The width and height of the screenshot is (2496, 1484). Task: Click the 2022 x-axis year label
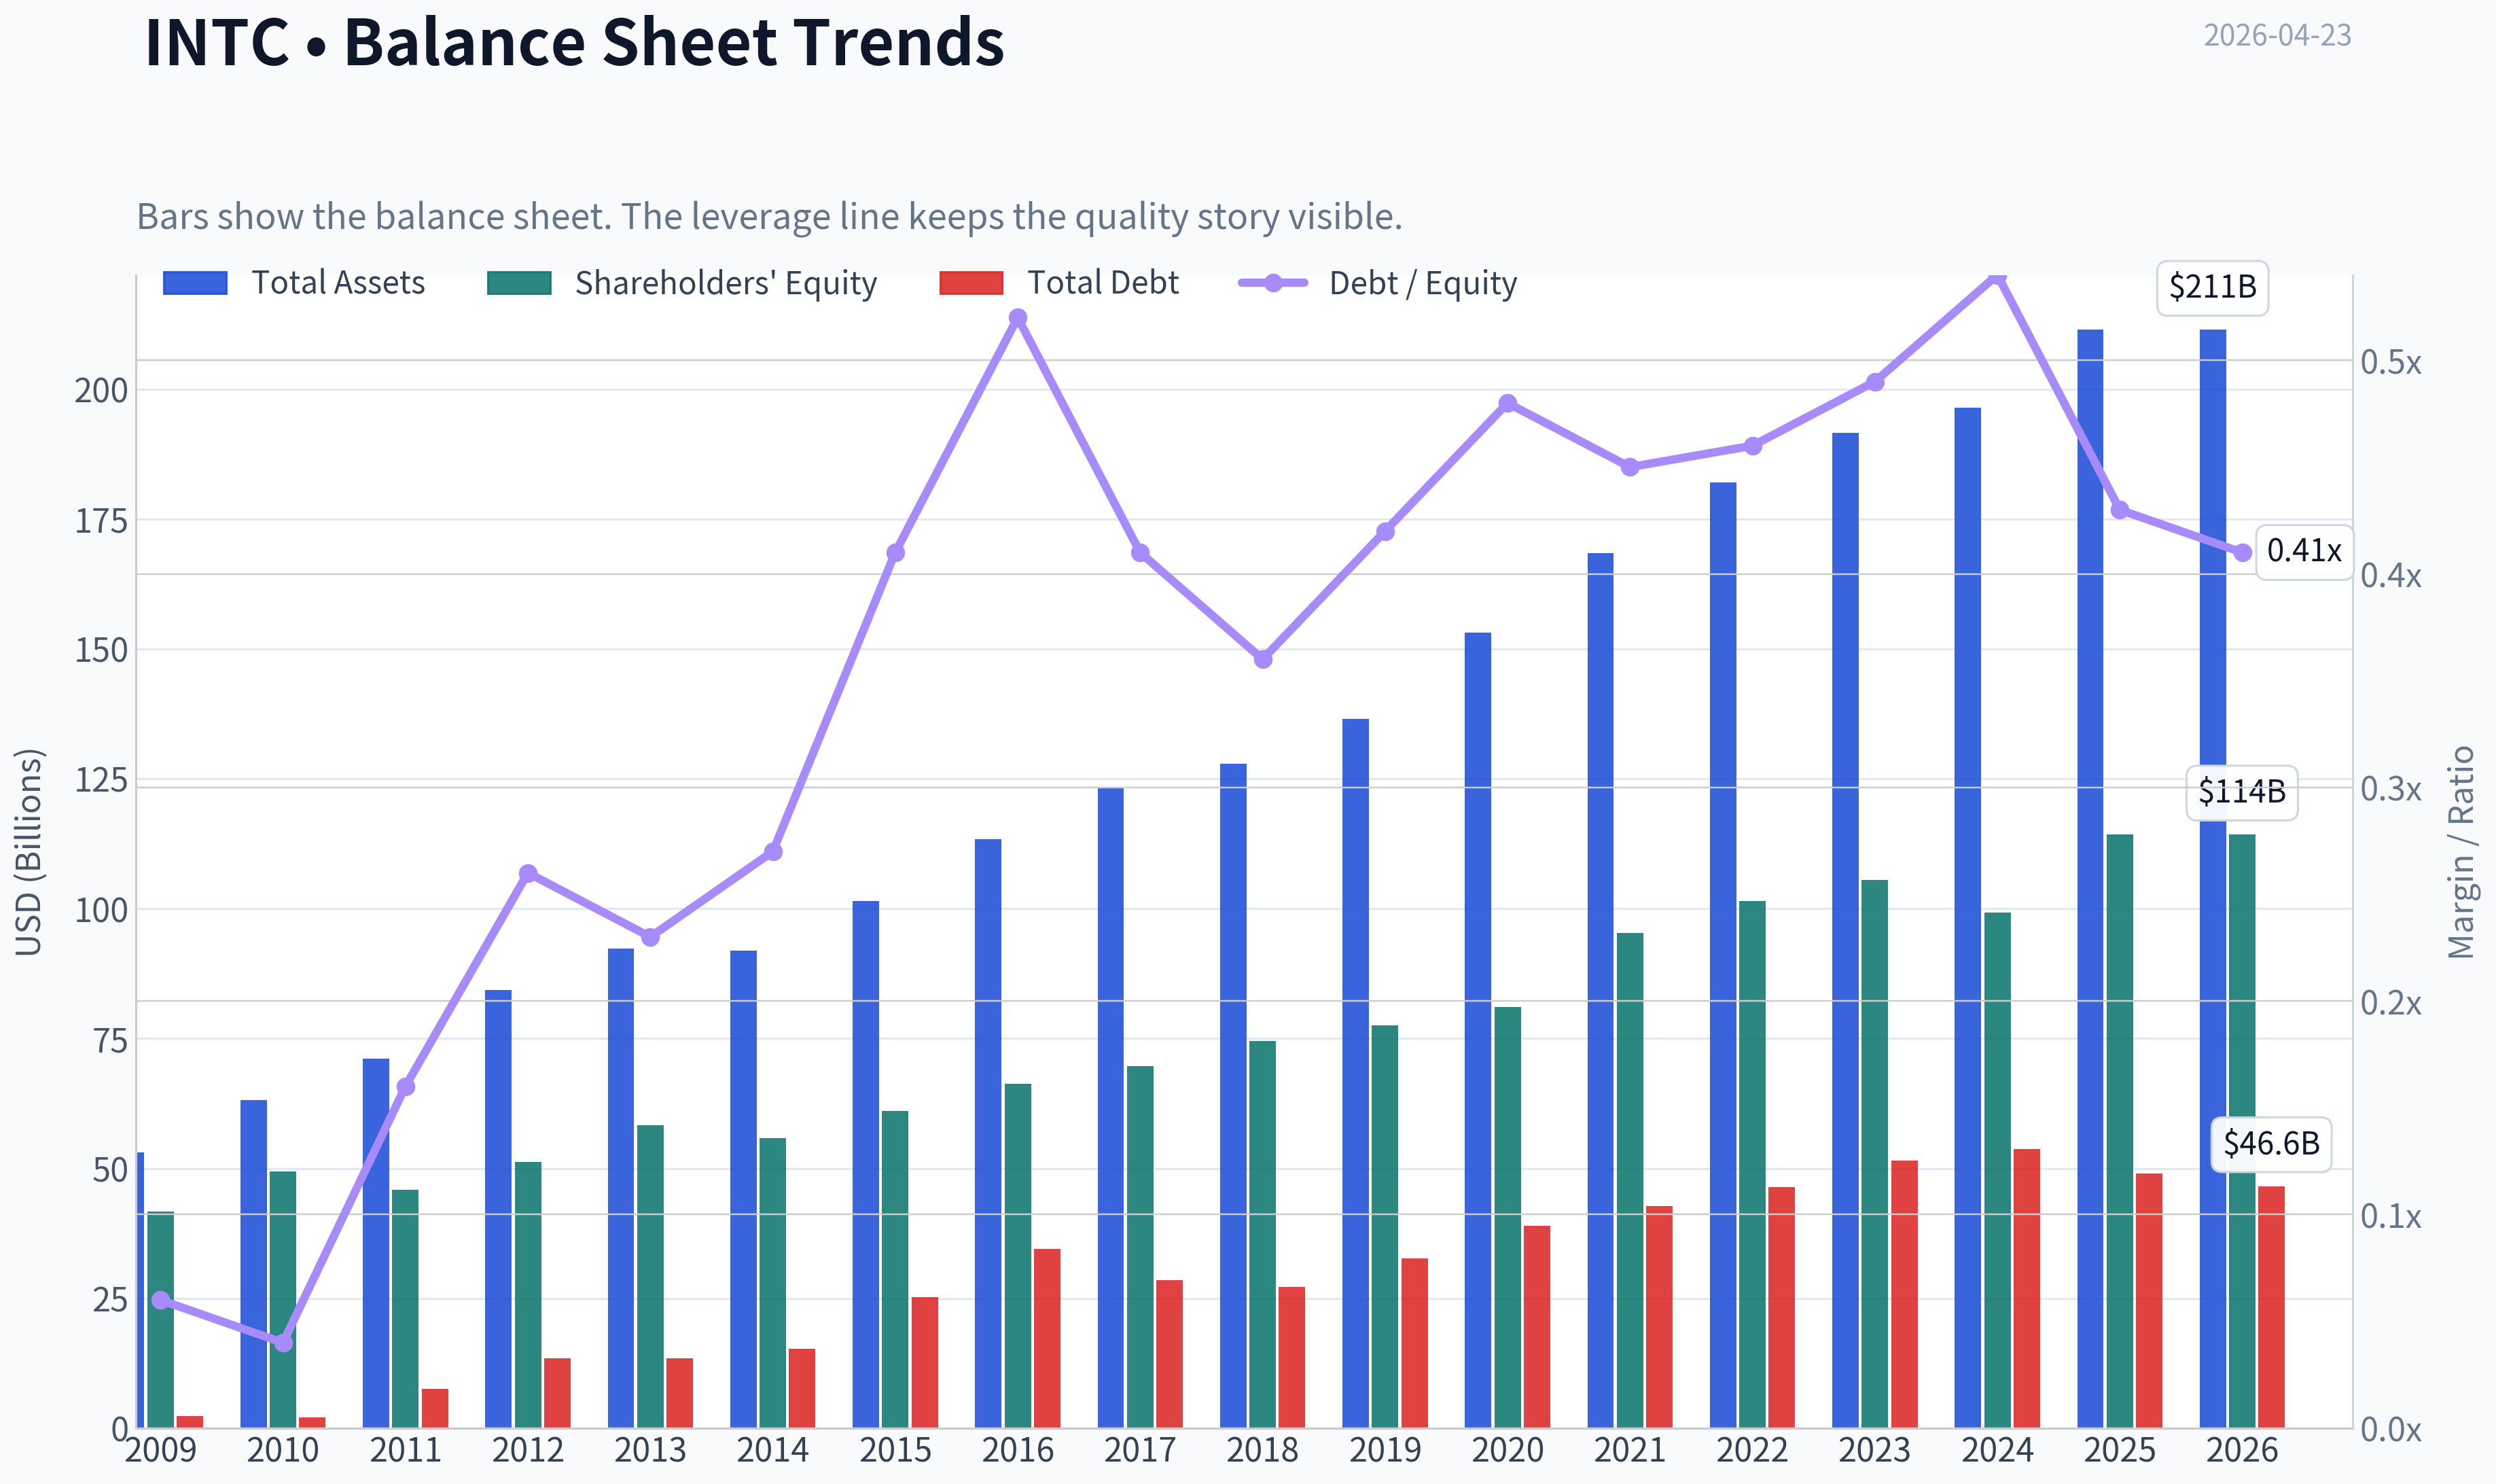point(1752,1450)
